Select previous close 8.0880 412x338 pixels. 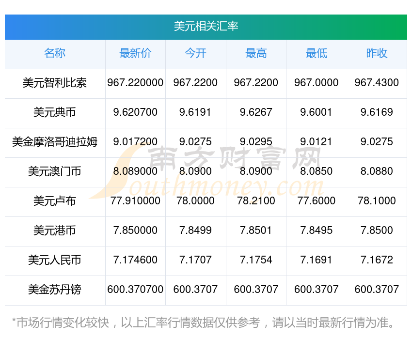click(x=377, y=171)
